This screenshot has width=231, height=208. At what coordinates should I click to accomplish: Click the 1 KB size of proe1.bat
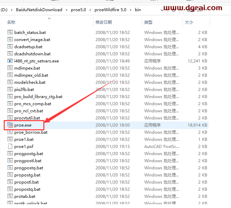click(x=203, y=139)
